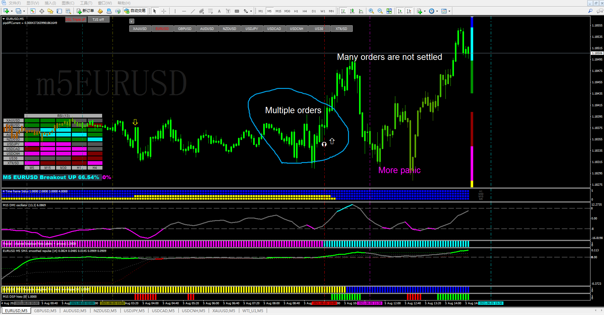The width and height of the screenshot is (604, 315).
Task: Expand the periods clock dropdown arrow
Action: pyautogui.click(x=437, y=11)
